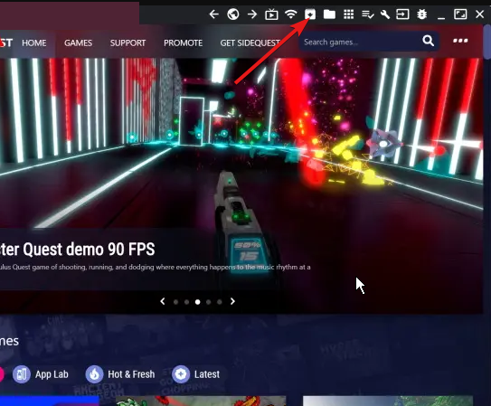Open the Wi-Fi wireless connection icon
491x406 pixels.
(291, 14)
